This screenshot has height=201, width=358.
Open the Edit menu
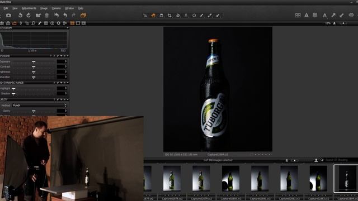pos(6,8)
